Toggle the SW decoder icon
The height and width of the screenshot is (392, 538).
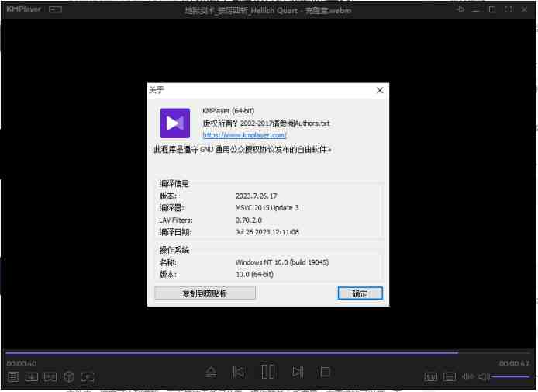[430, 377]
